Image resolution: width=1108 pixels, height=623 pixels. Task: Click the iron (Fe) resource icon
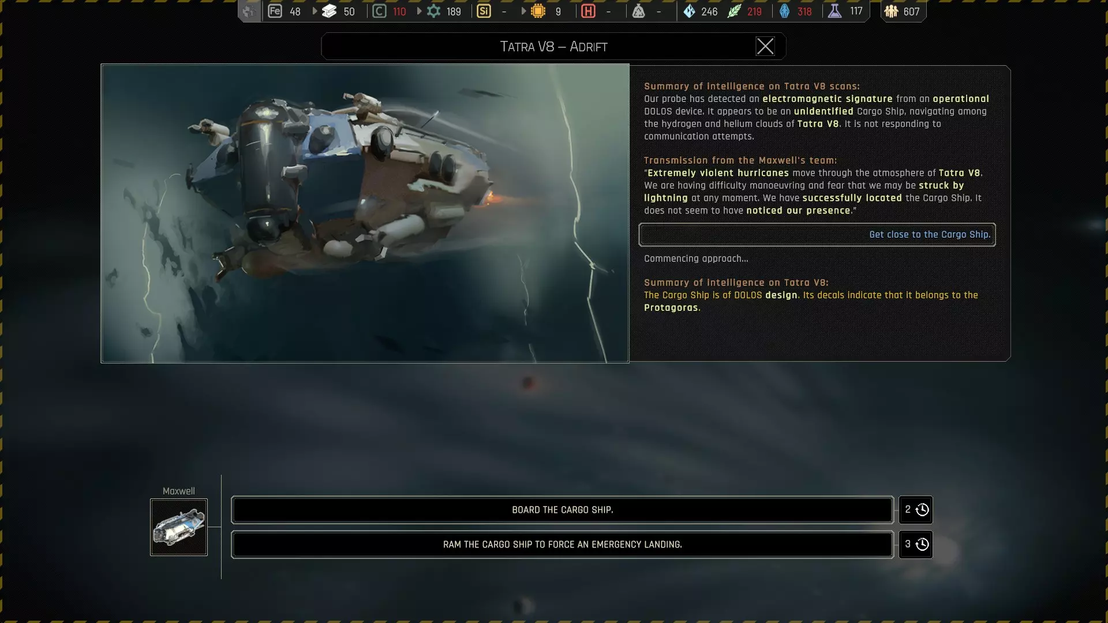click(x=275, y=12)
